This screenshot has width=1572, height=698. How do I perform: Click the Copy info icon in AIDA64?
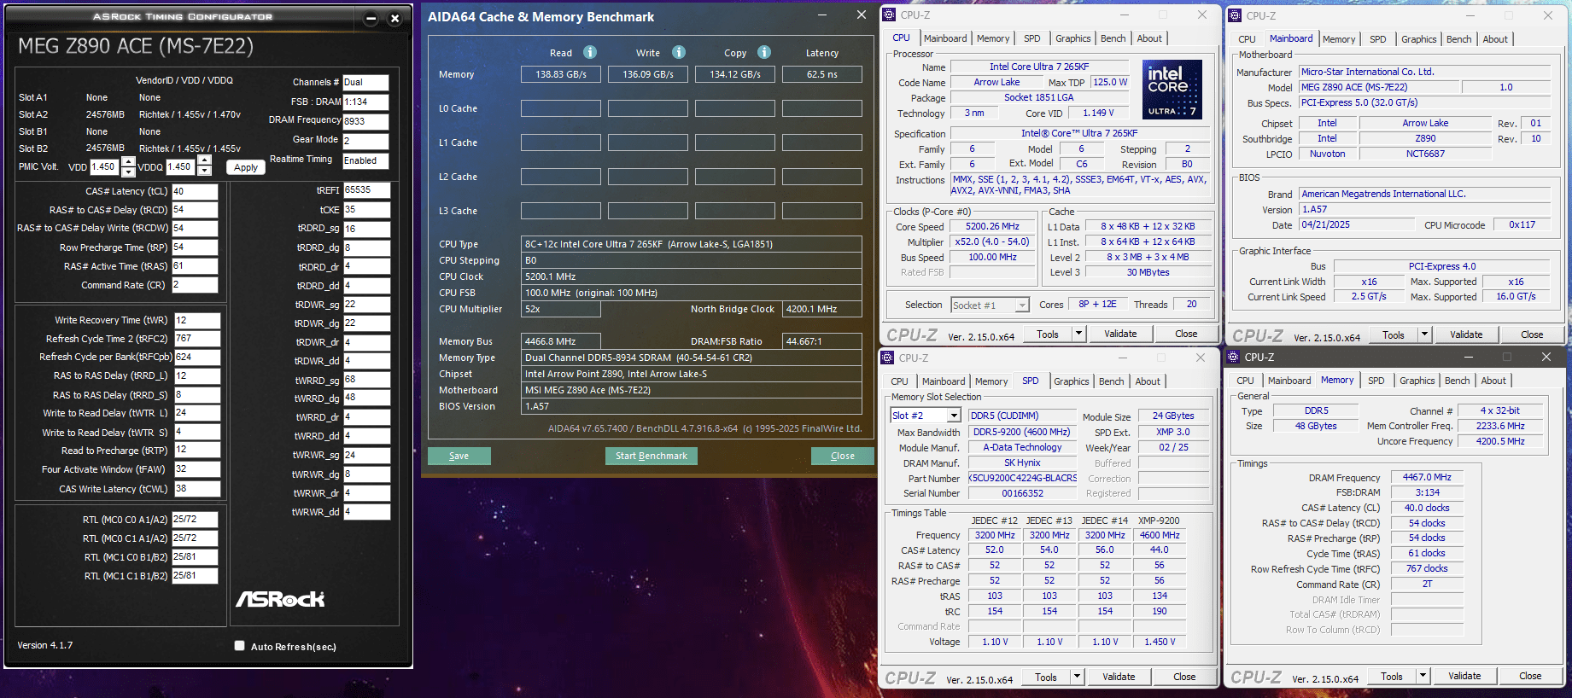coord(764,52)
